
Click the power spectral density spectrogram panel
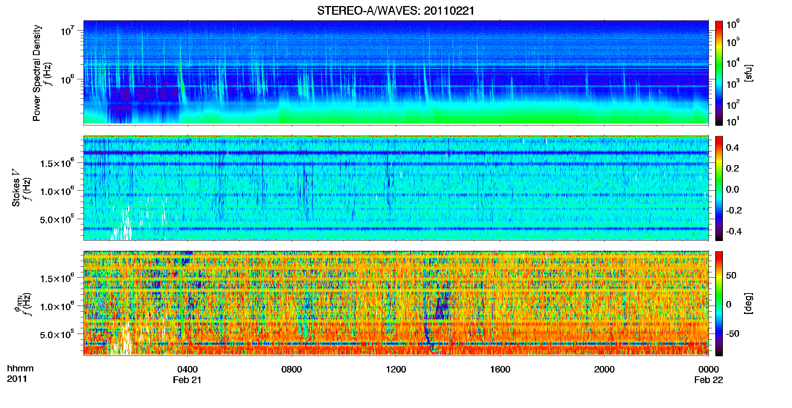coord(396,72)
